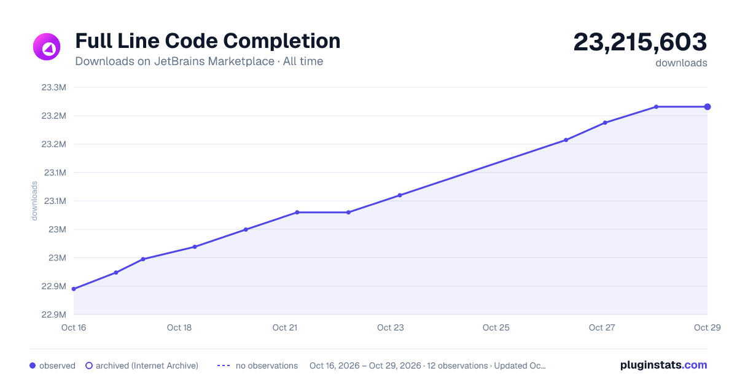Select the large endpoint marker at Oct 29
This screenshot has width=737, height=387.
point(708,107)
